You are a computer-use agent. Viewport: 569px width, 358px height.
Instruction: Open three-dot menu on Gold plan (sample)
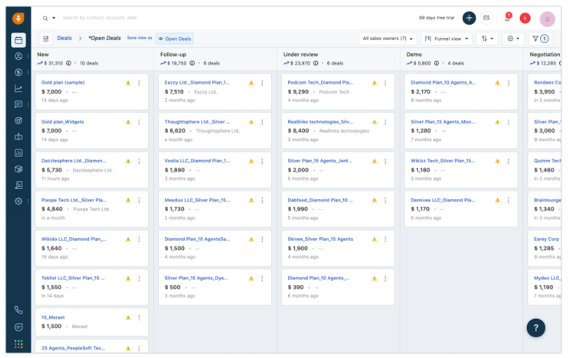click(139, 83)
